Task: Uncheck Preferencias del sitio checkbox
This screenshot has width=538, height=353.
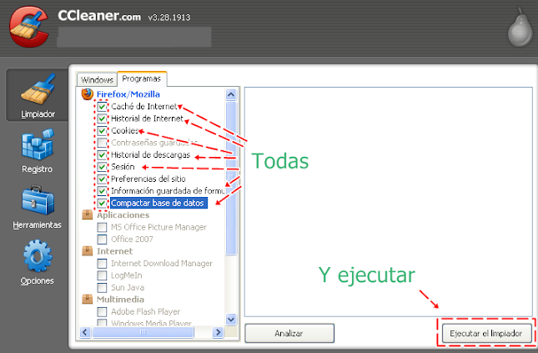Action: click(102, 179)
